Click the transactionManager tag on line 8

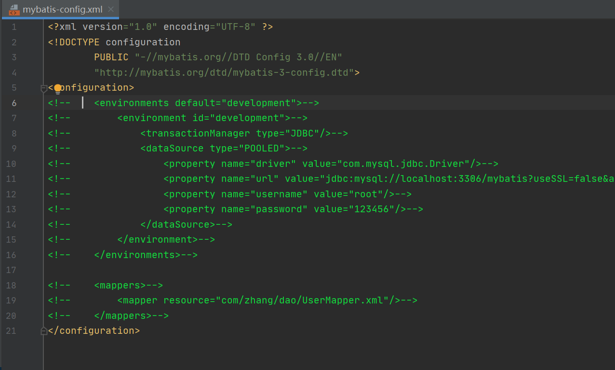click(x=198, y=134)
